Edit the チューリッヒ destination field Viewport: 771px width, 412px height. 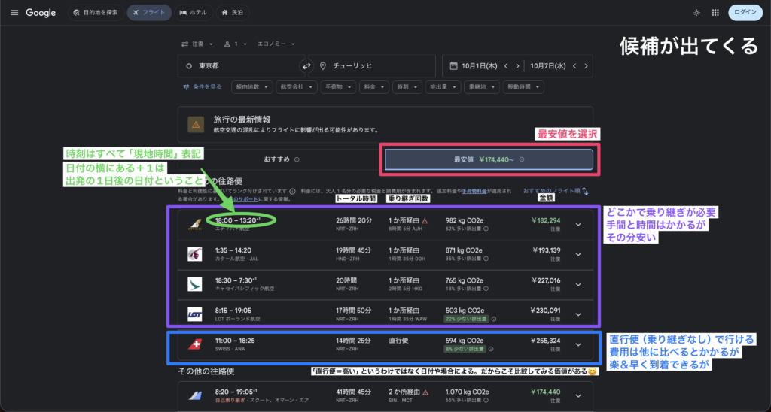(x=372, y=66)
